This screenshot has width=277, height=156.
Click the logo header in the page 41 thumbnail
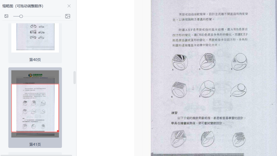[x=35, y=76]
